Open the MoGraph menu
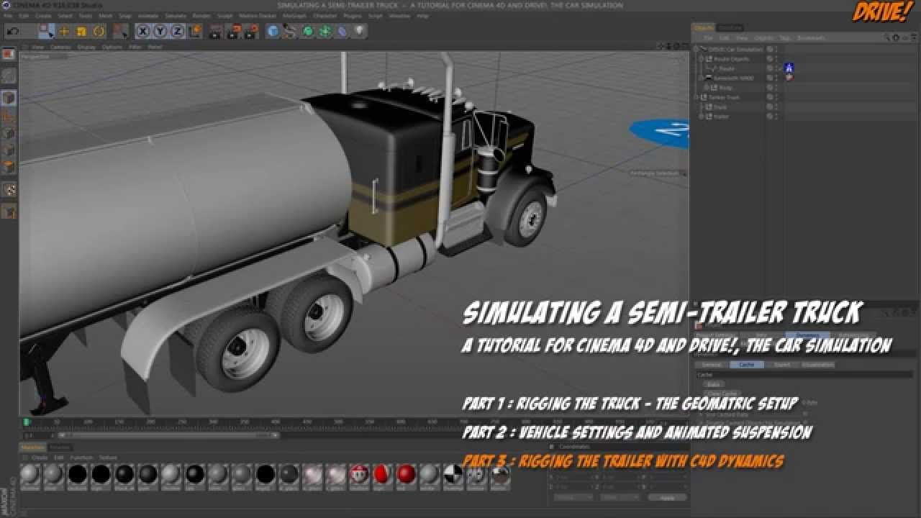 click(294, 16)
